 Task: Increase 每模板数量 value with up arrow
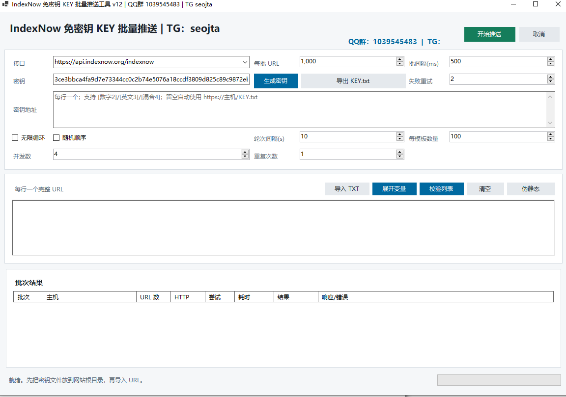[x=550, y=134]
